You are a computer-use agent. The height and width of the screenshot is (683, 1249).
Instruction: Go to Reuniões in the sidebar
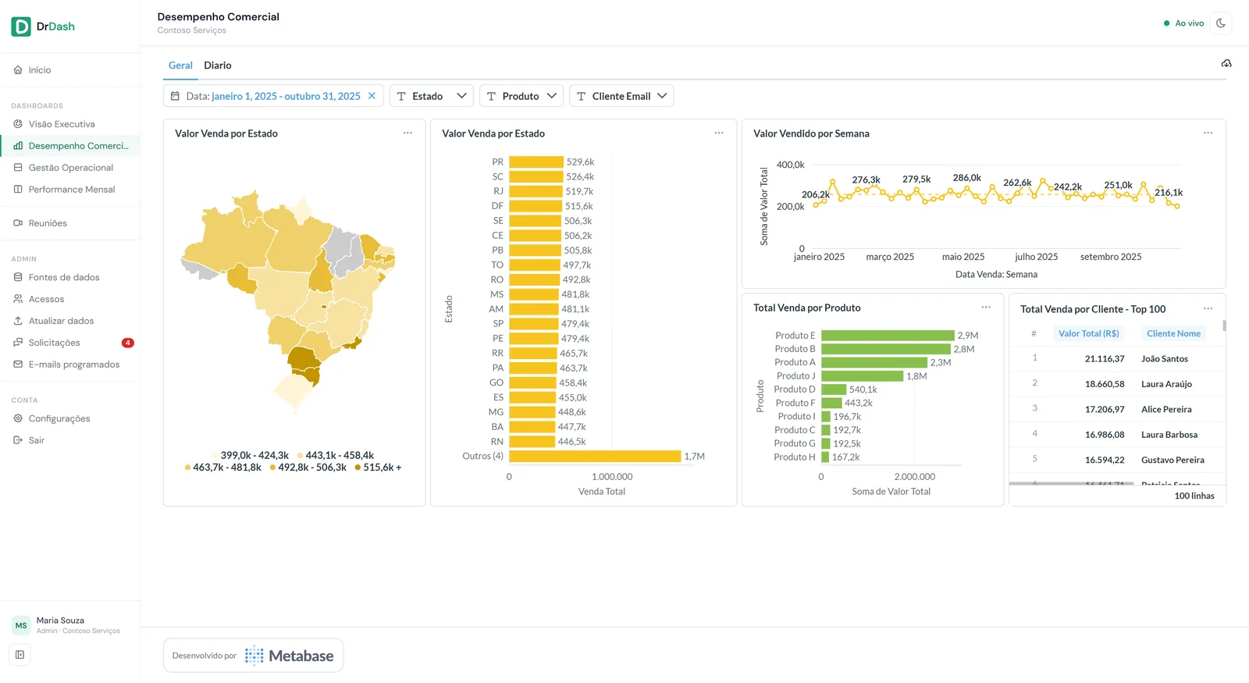pyautogui.click(x=70, y=223)
